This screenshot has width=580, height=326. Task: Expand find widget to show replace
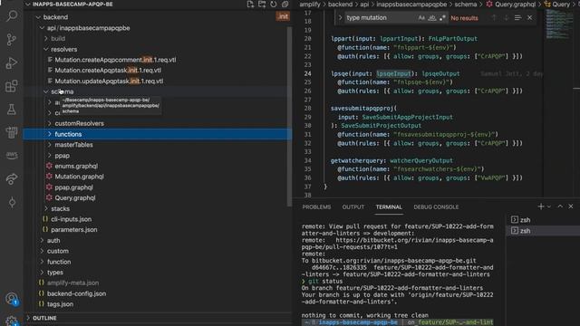point(340,18)
